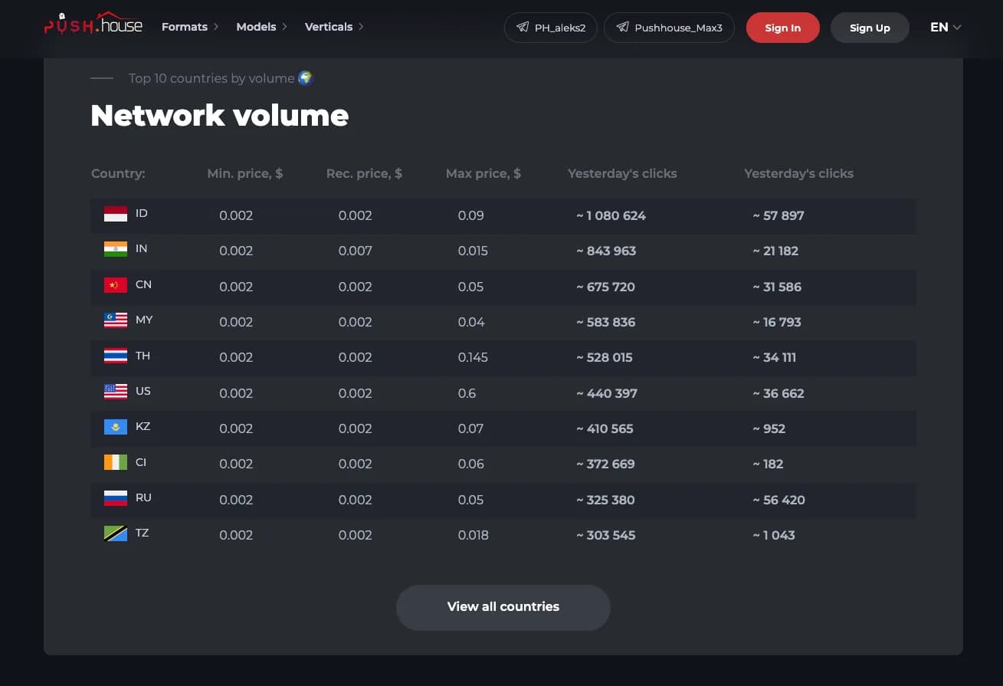The width and height of the screenshot is (1003, 686).
Task: Open the Formats menu
Action: click(190, 27)
